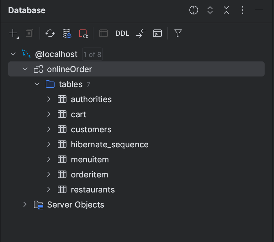
Task: Open Data Source Properties icon
Action: tap(67, 33)
